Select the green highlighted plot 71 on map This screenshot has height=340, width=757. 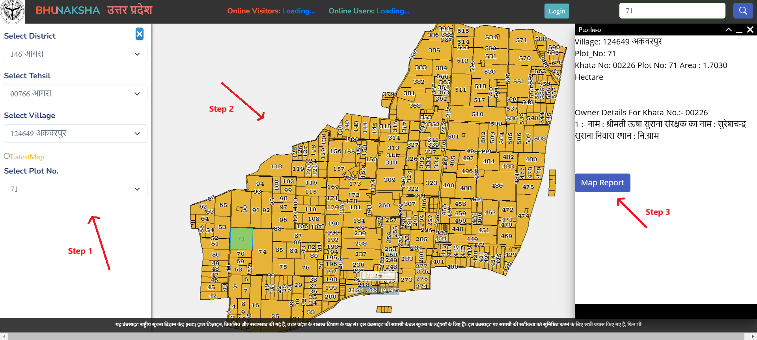click(241, 239)
